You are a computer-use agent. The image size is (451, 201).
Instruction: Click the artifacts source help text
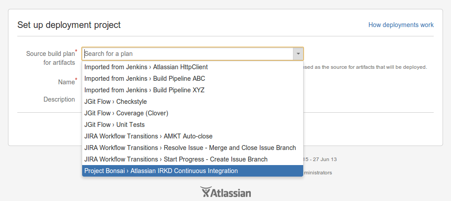365,67
